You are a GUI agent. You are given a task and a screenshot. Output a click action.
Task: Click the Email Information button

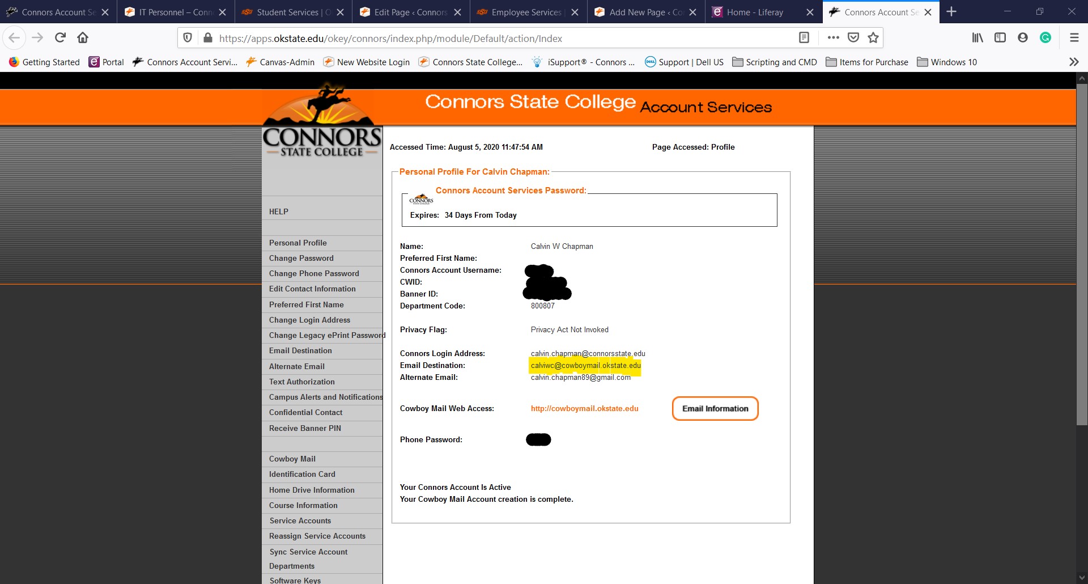click(715, 408)
